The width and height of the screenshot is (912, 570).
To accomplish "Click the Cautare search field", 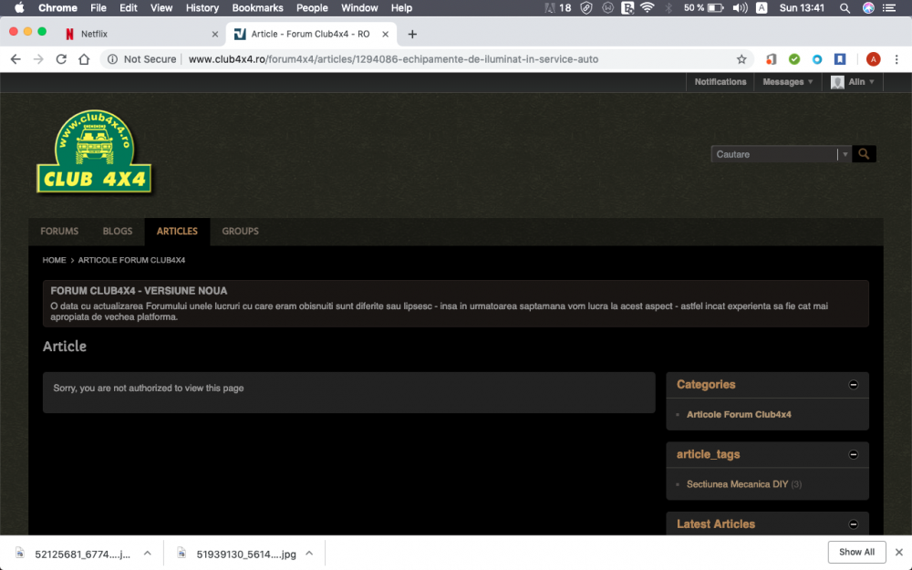I will [773, 154].
